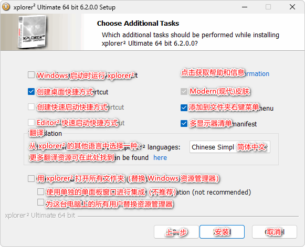This screenshot has height=247, width=305.
Task: Follow the 'here' translations link
Action: pos(160,158)
